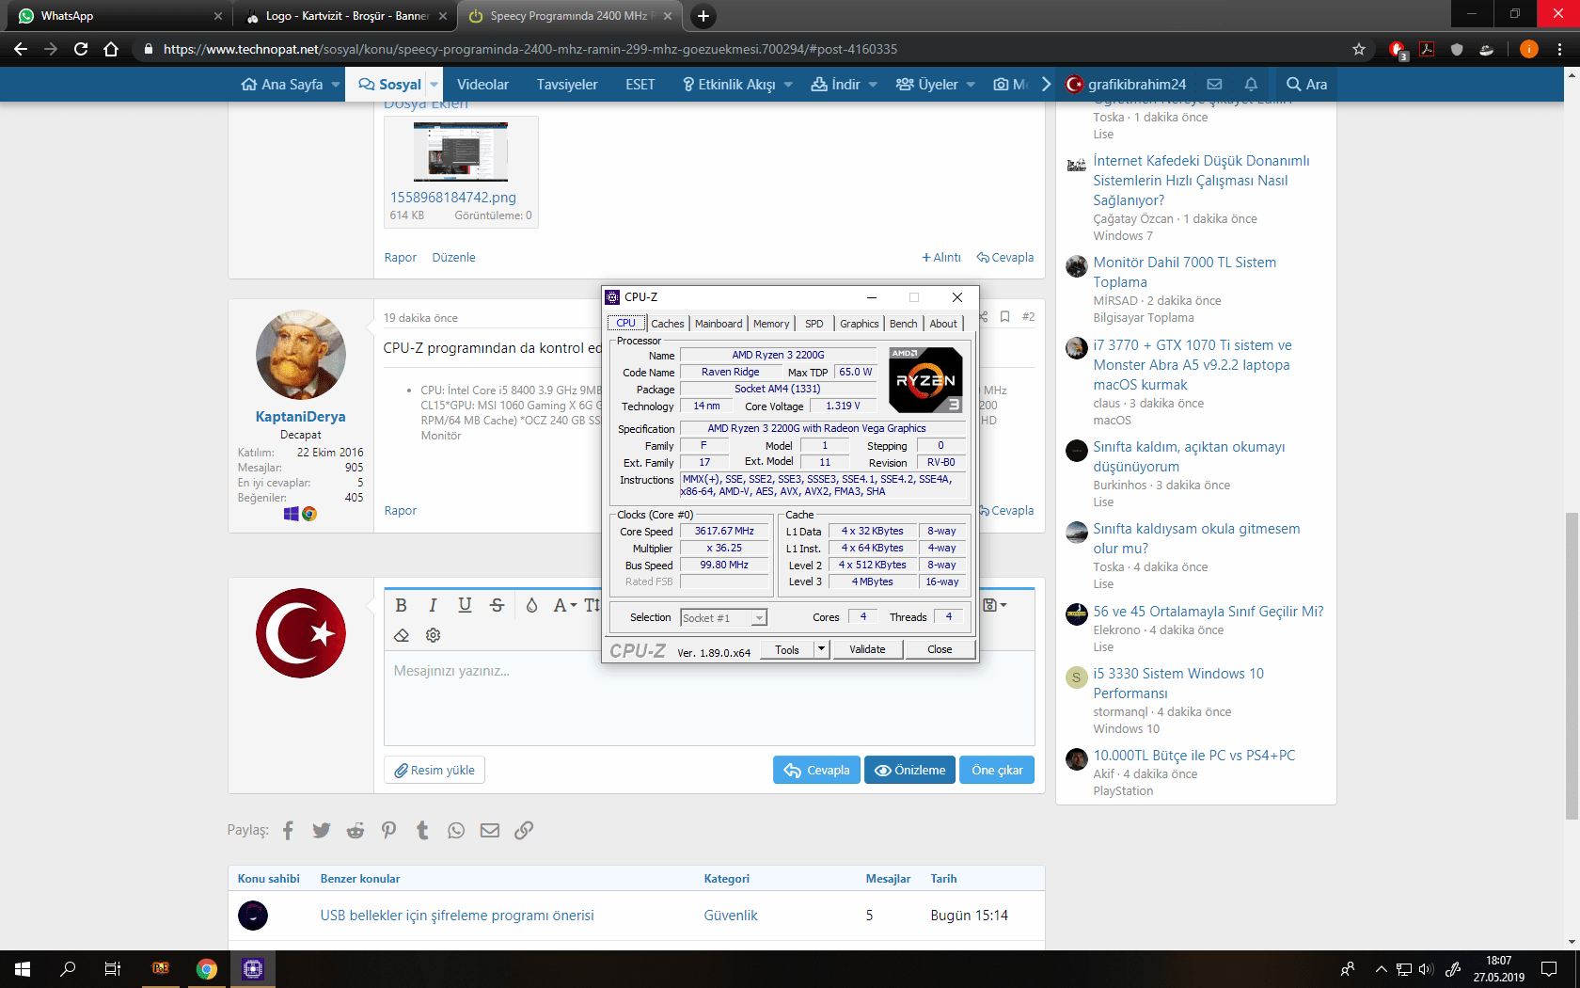Share the thread by email

pos(490,830)
